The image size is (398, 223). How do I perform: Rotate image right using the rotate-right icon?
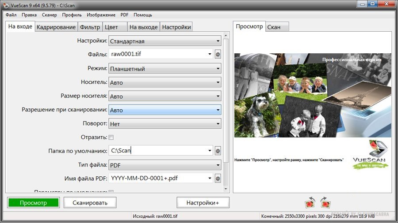pyautogui.click(x=325, y=203)
